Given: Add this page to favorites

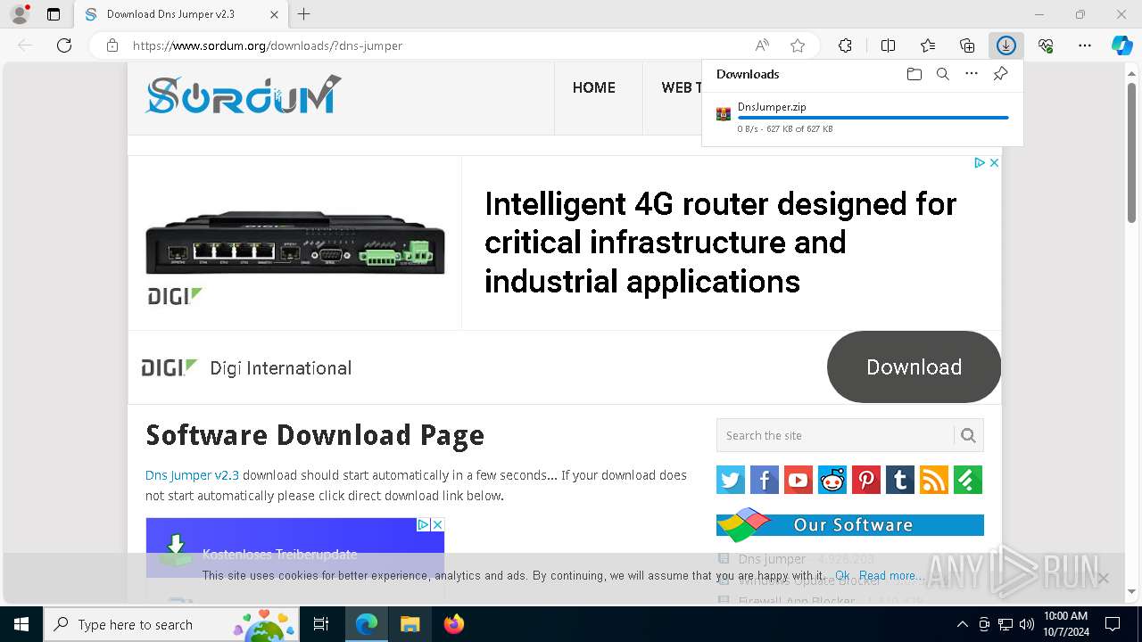Looking at the screenshot, I should coord(798,45).
